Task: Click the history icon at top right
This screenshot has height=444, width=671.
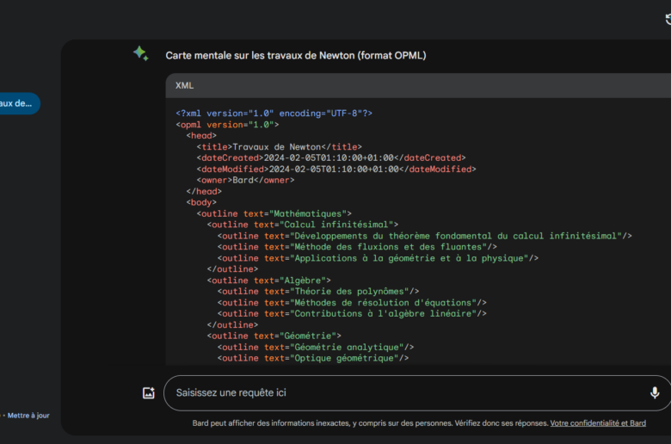Action: pos(667,19)
